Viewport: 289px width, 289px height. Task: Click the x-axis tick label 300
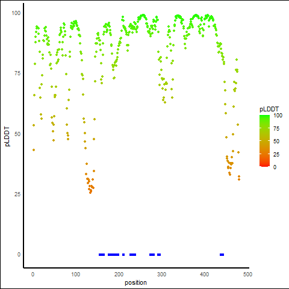161,275
